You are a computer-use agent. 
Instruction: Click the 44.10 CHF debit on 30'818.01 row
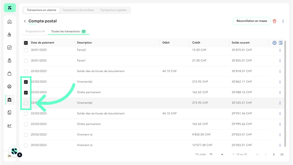[169, 71]
